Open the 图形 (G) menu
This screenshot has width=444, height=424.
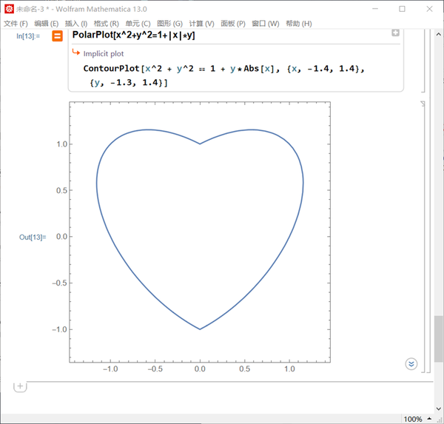pos(170,24)
